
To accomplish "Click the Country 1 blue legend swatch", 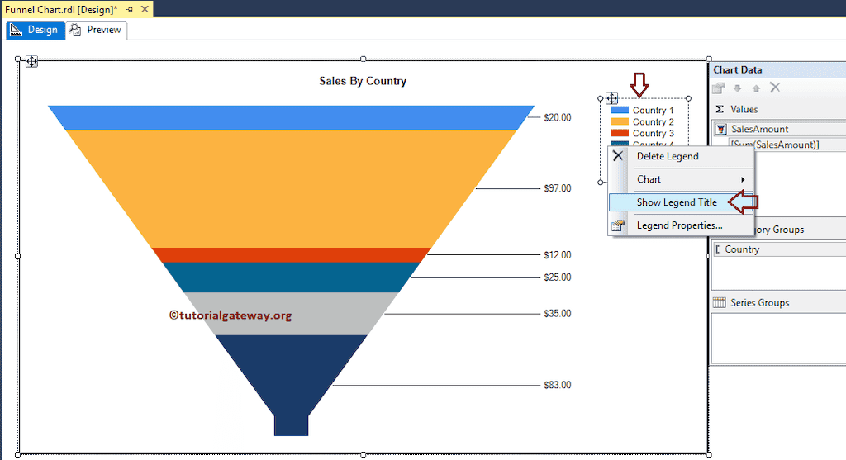I will point(619,110).
